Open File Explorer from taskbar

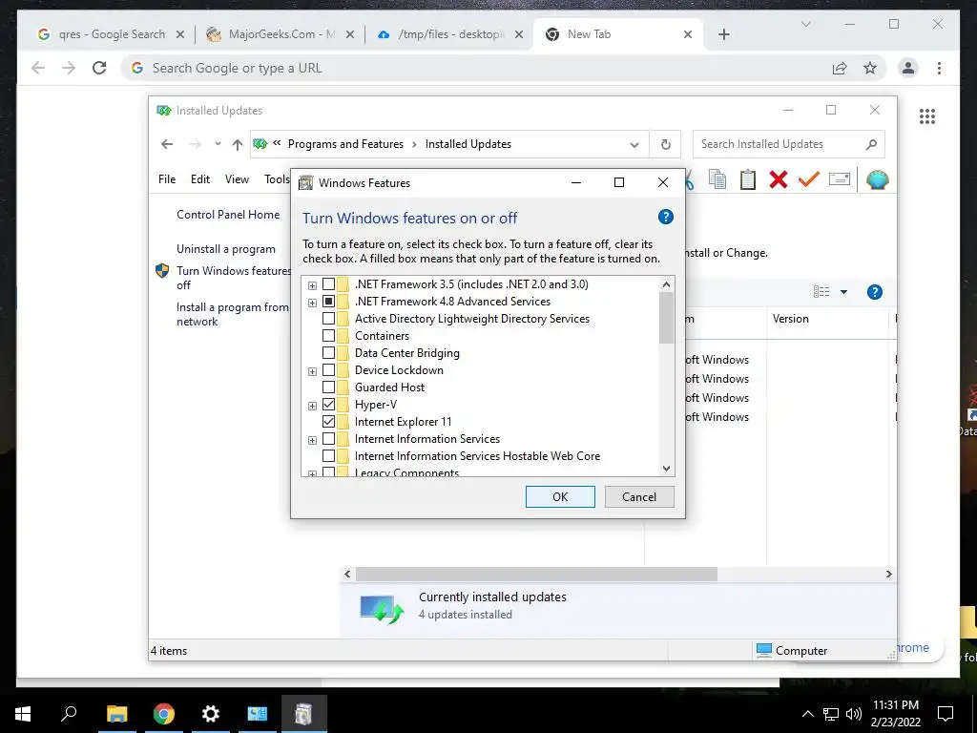[116, 714]
